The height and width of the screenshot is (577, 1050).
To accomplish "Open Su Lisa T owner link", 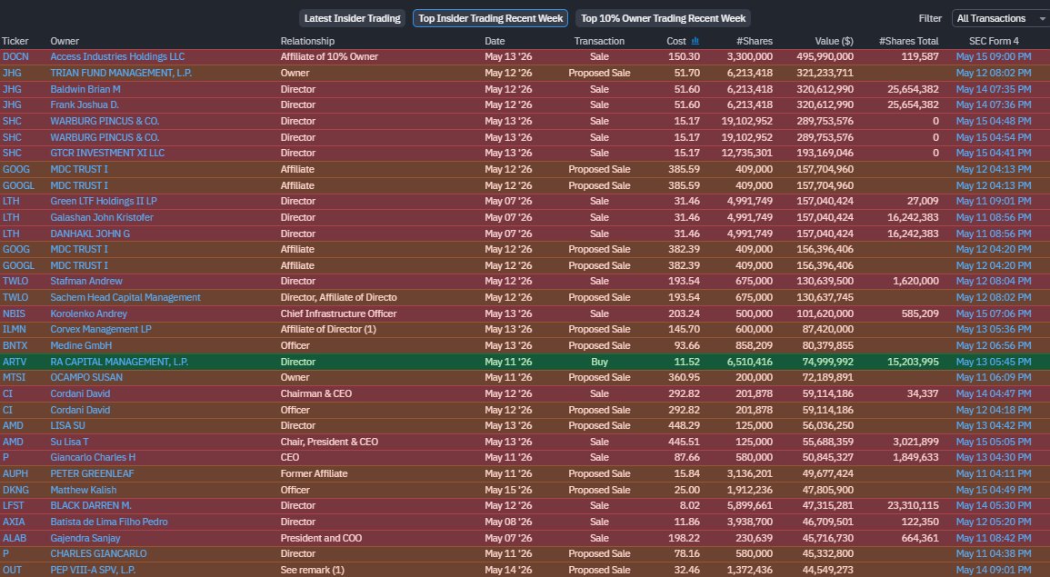I will pos(69,442).
